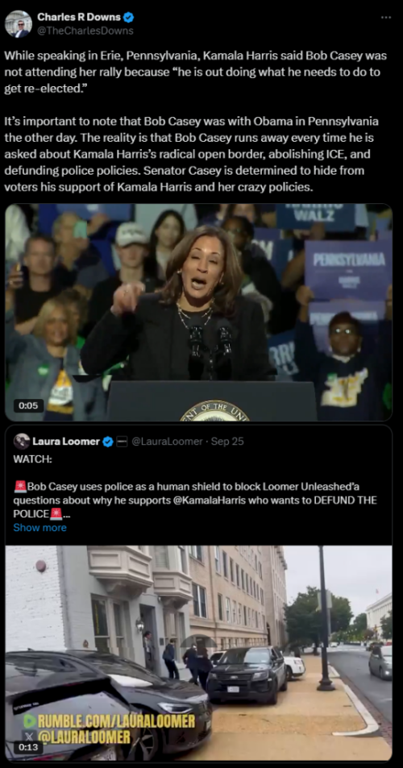Click the 0:05 video duration badge
Viewport: 403px width, 768px height.
pyautogui.click(x=28, y=405)
